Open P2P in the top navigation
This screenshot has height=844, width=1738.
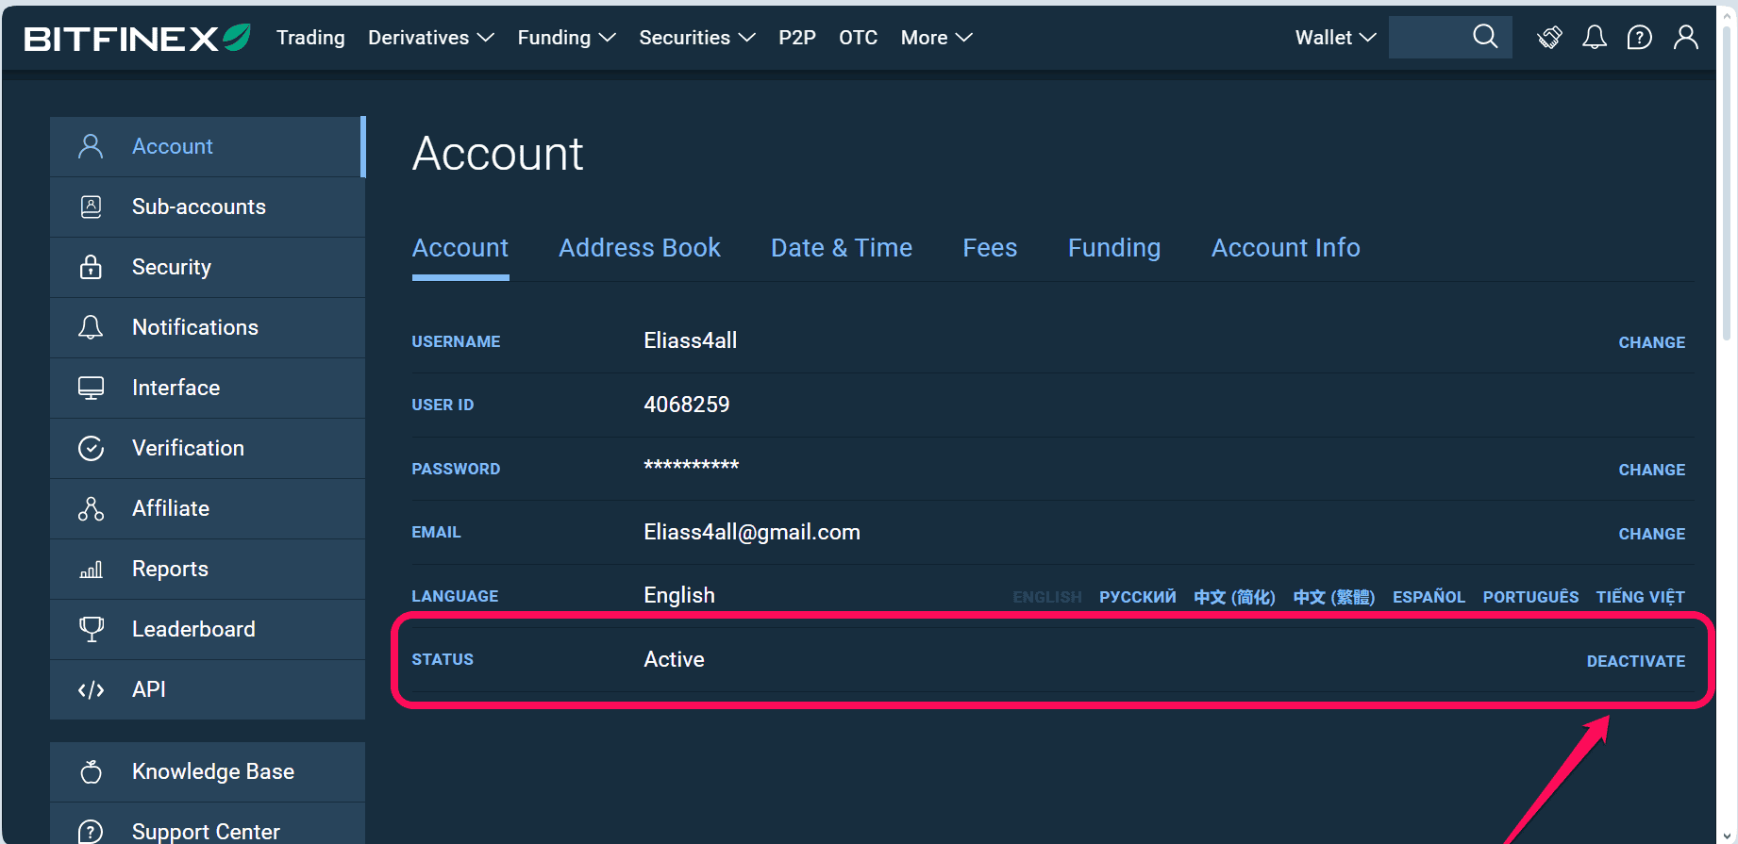[x=797, y=38]
